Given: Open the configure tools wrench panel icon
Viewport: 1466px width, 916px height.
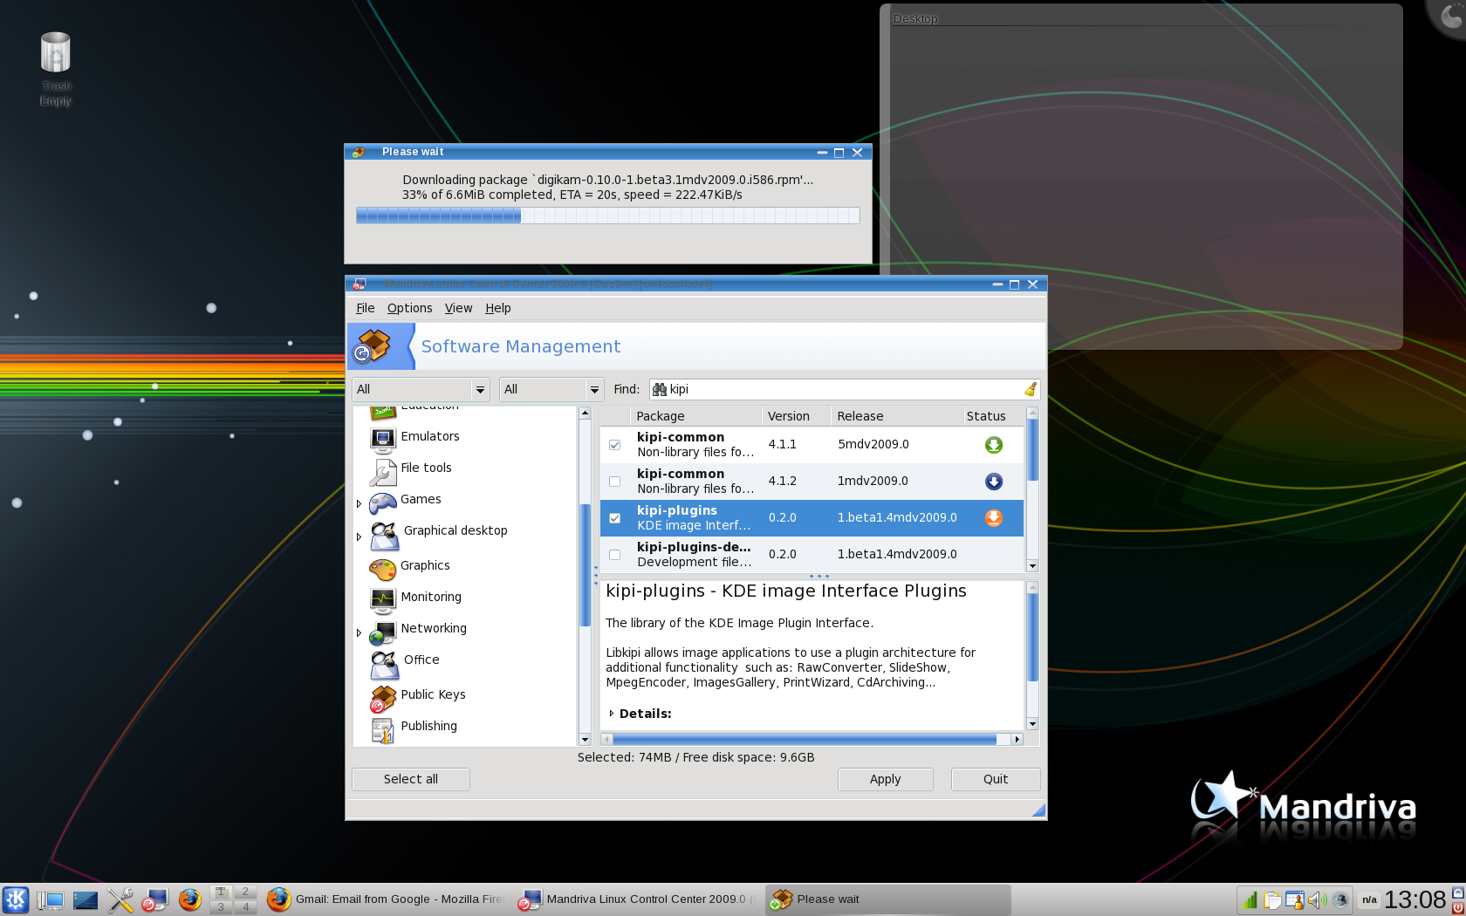Looking at the screenshot, I should [x=120, y=899].
